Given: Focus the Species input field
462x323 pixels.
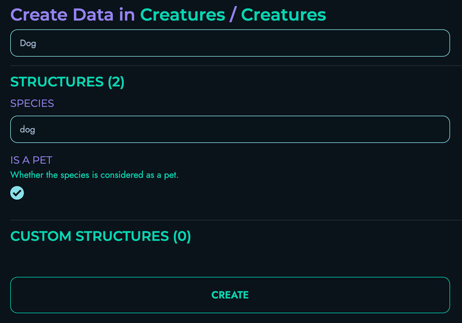Looking at the screenshot, I should pyautogui.click(x=230, y=129).
